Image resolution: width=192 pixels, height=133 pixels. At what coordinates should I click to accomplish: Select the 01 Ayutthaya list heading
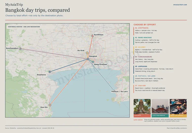pos(142,28)
